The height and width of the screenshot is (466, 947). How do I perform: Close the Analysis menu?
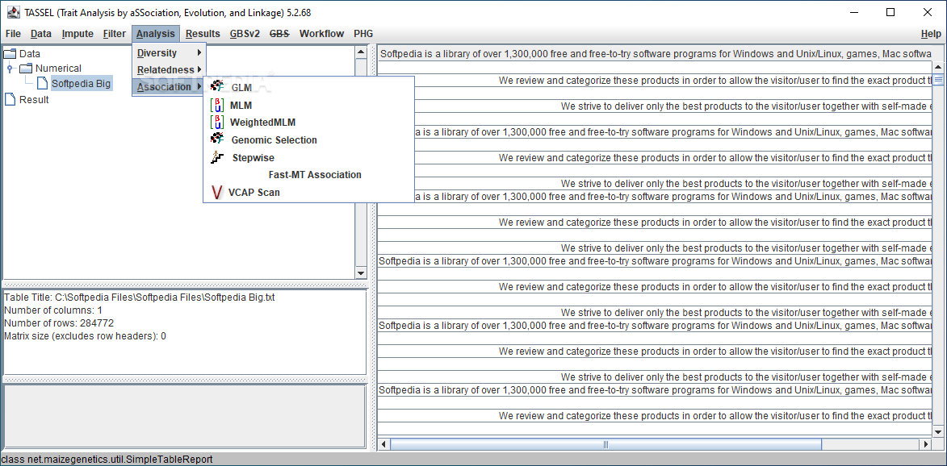click(x=156, y=34)
